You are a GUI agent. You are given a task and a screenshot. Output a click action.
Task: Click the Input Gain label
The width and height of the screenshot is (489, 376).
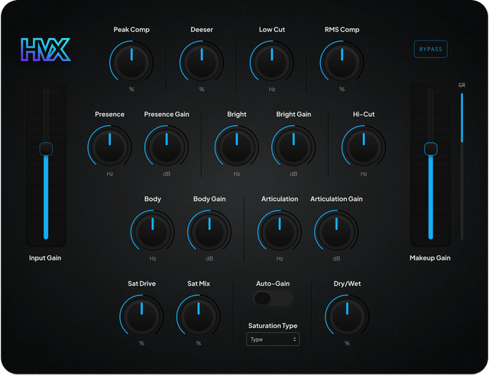45,258
